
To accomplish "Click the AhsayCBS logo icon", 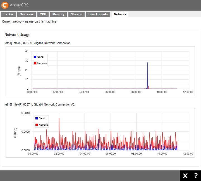I will (5, 5).
